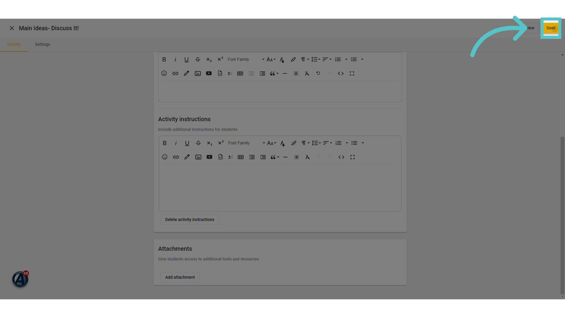
Task: Insert math equation in Activity instructions editor
Action: pyautogui.click(x=230, y=157)
